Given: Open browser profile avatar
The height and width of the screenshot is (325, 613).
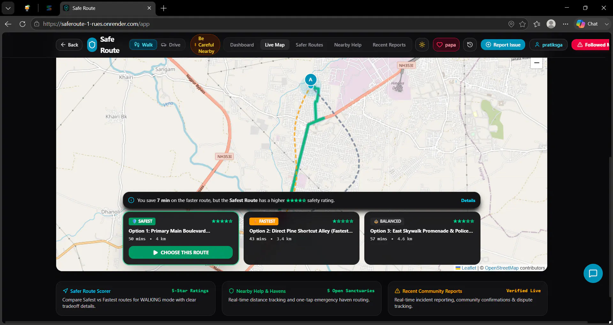Looking at the screenshot, I should (551, 24).
